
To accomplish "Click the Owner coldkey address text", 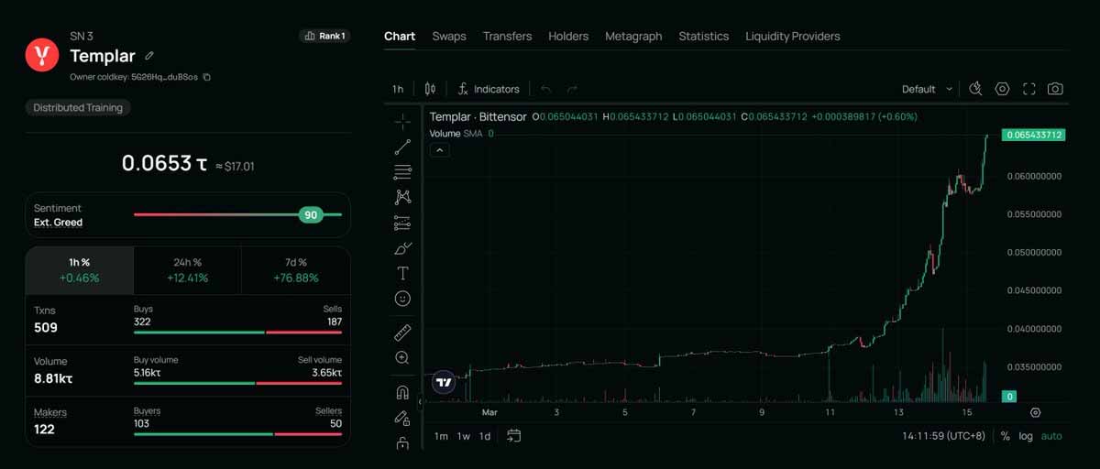I will (x=134, y=77).
